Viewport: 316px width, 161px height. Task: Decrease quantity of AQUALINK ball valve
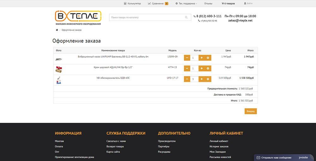(187, 68)
